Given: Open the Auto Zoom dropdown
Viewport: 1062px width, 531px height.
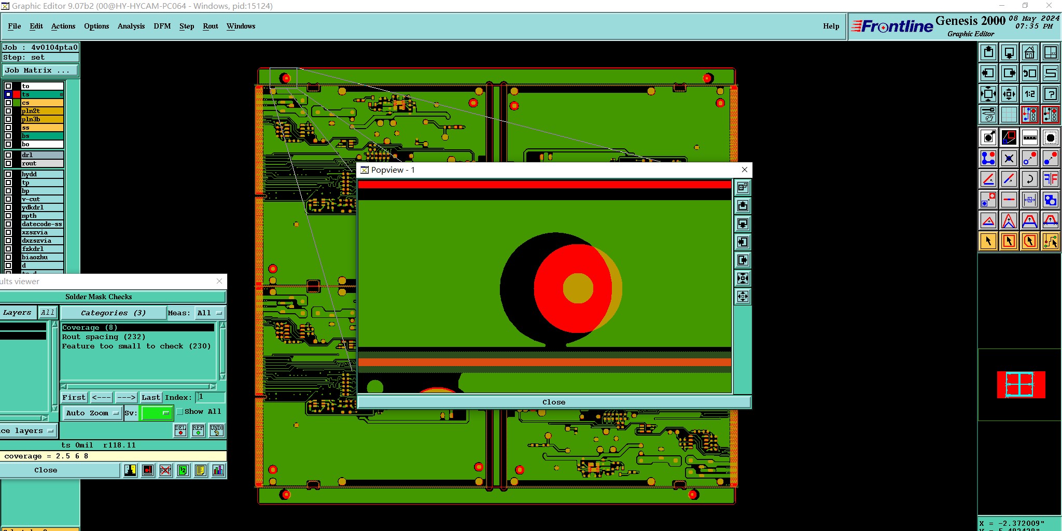Looking at the screenshot, I should coord(92,413).
